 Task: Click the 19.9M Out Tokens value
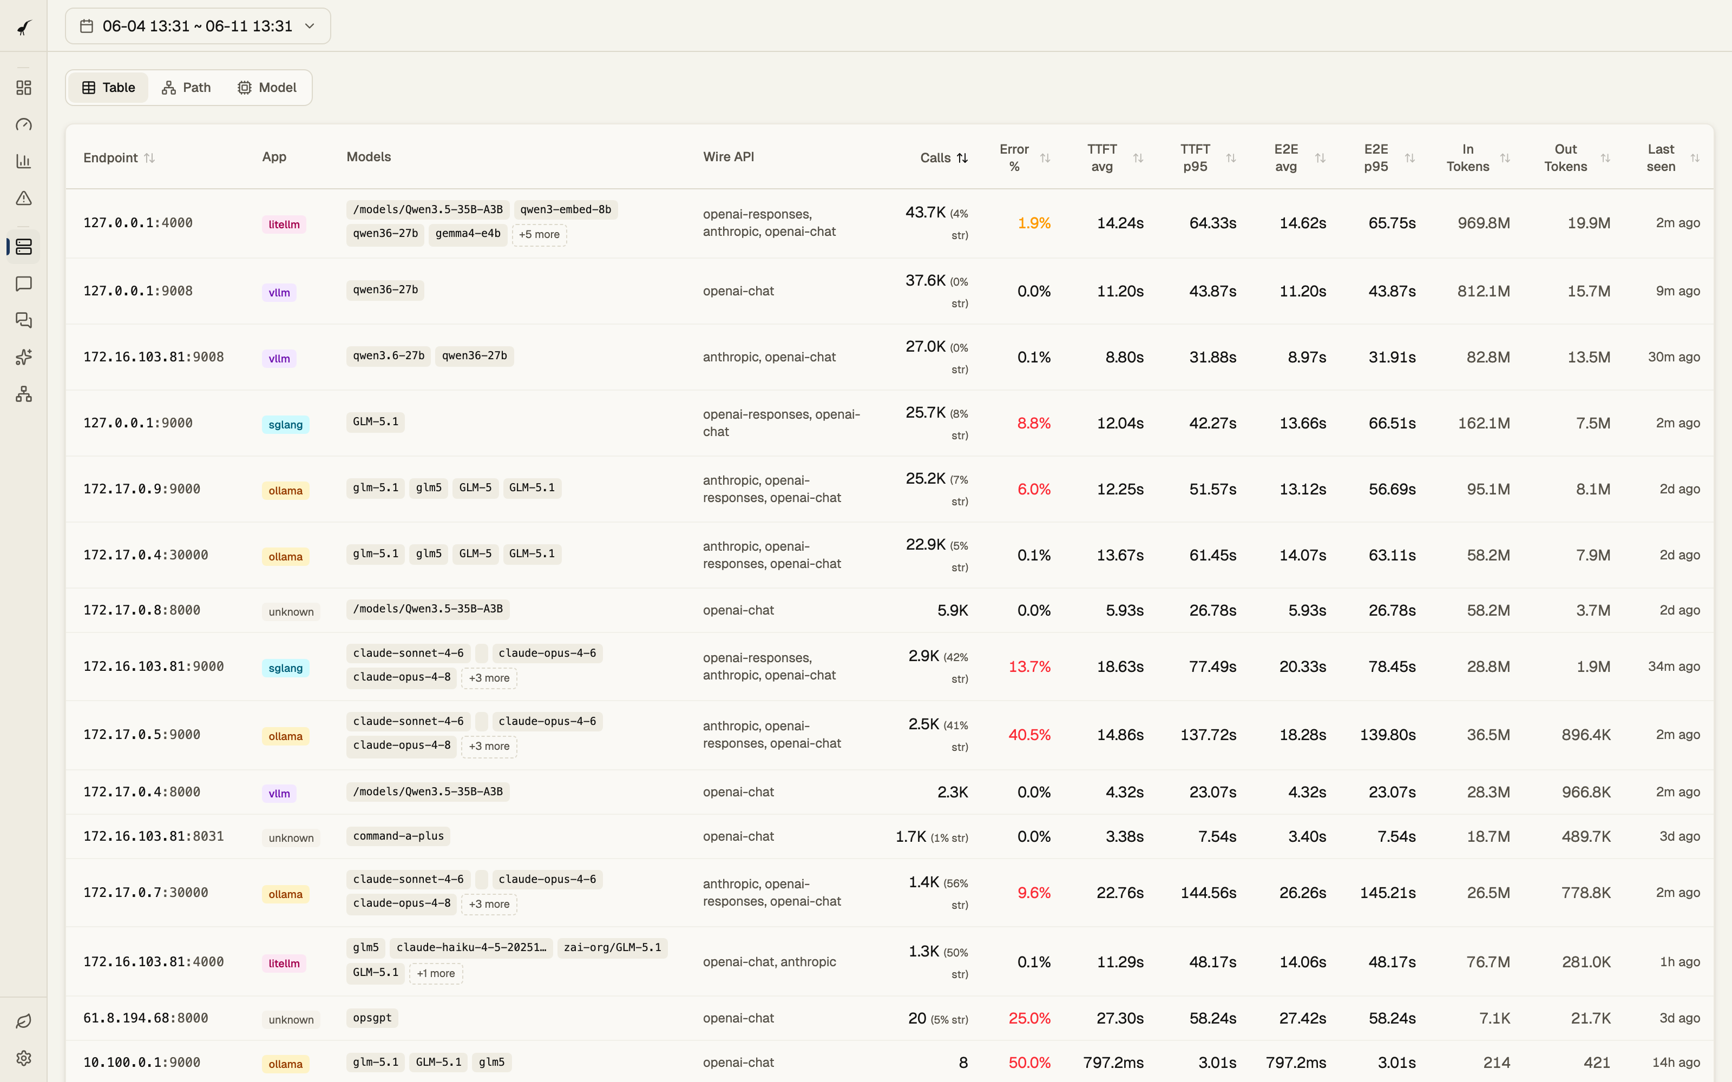point(1589,223)
